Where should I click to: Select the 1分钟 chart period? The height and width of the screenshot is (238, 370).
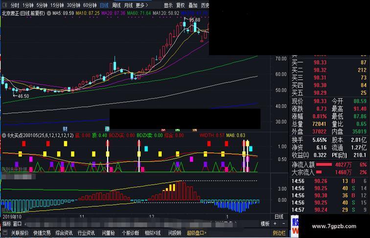28,5
